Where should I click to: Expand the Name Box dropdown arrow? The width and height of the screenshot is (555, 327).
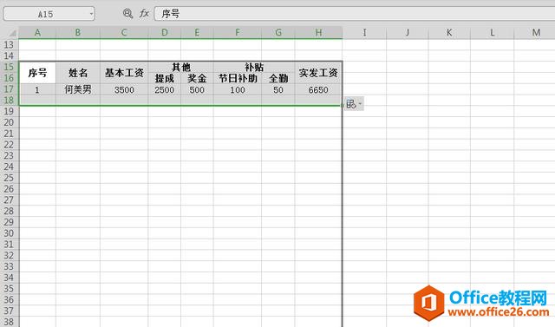[91, 14]
